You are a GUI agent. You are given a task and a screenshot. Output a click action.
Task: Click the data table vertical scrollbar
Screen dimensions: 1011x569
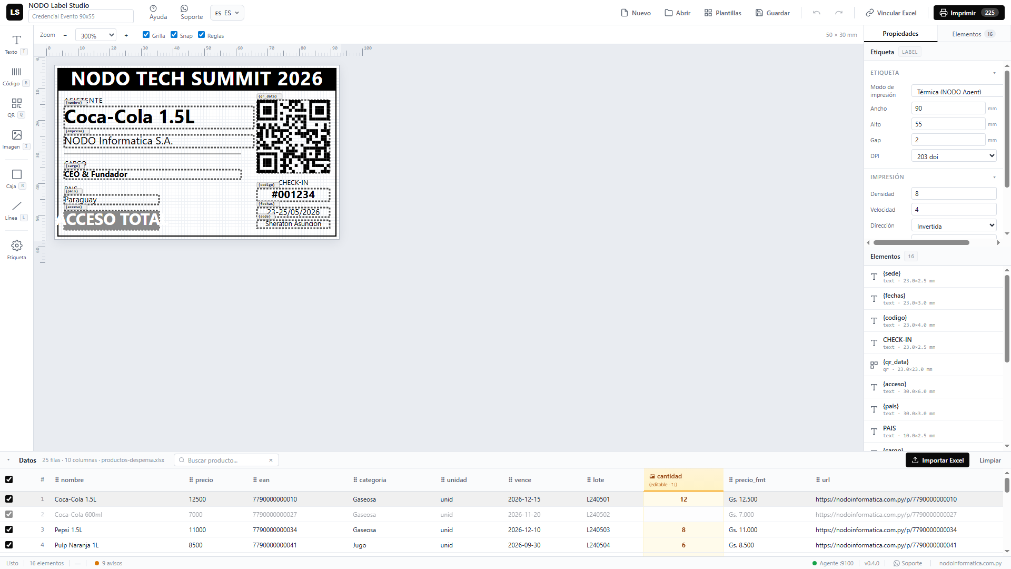click(x=1007, y=485)
